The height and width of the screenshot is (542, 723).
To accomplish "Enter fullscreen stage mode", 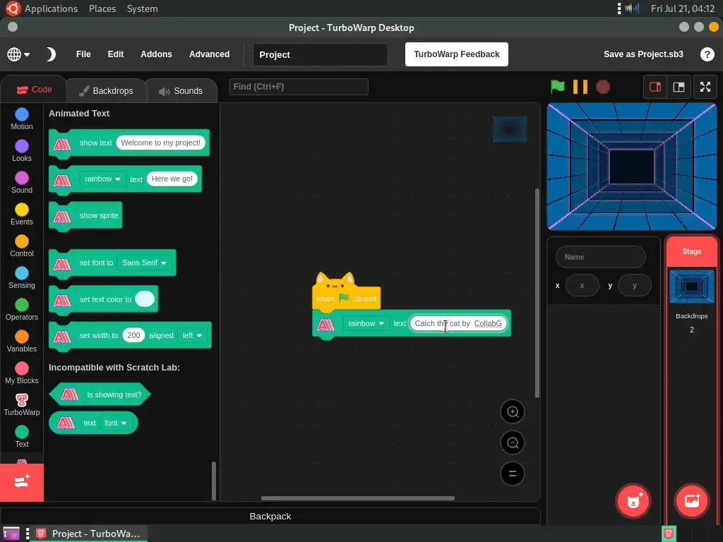I will tap(705, 87).
